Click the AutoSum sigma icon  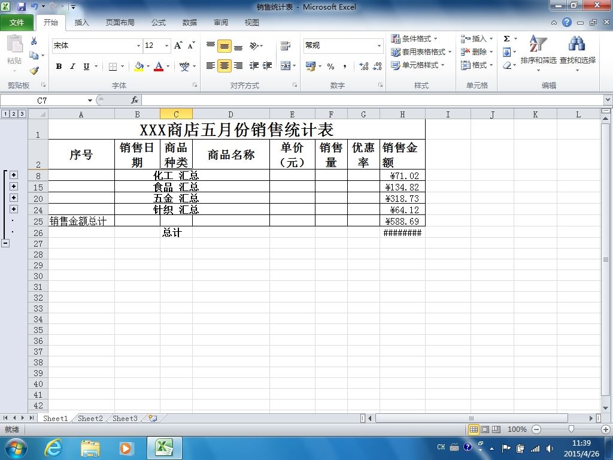click(506, 39)
